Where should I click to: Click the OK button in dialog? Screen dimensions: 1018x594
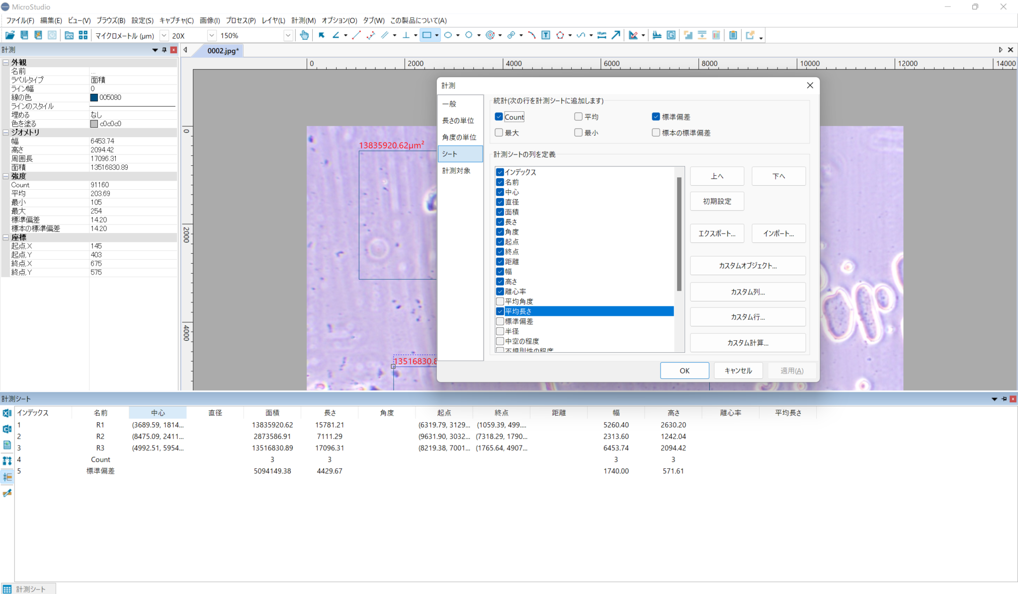(684, 371)
